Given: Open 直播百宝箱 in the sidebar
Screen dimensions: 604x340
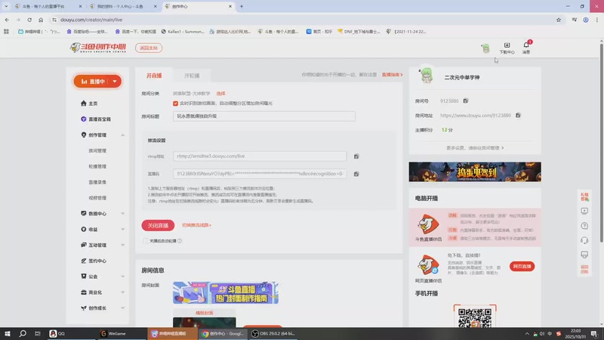Looking at the screenshot, I should 96,119.
